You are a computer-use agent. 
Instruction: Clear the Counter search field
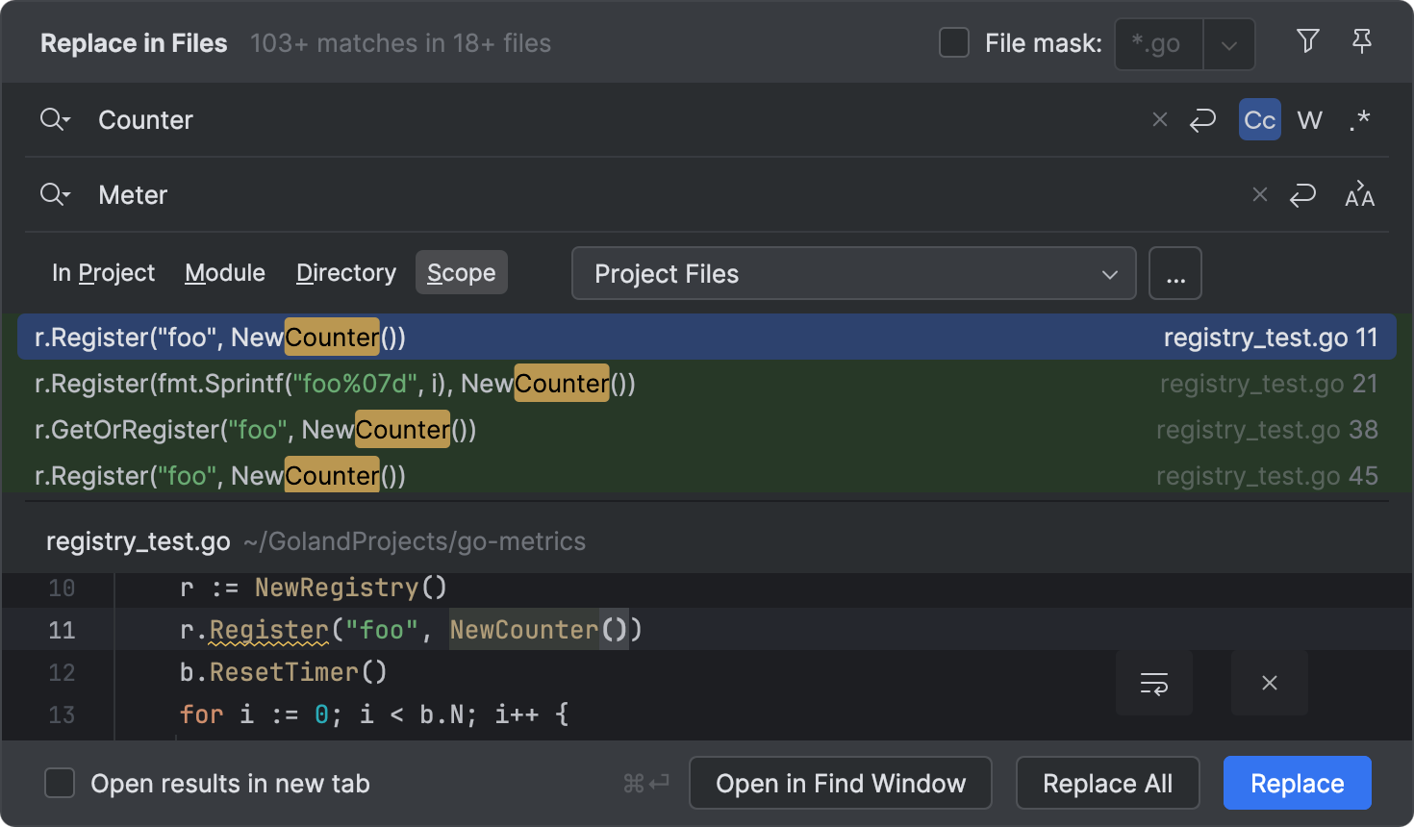pos(1160,119)
